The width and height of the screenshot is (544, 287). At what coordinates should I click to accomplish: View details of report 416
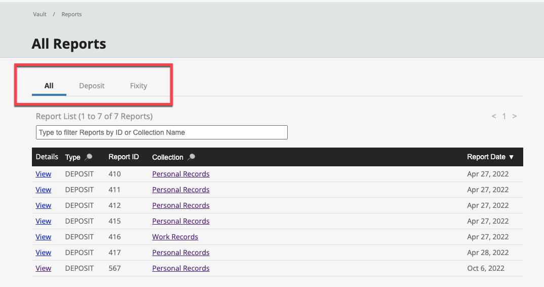[x=44, y=237]
